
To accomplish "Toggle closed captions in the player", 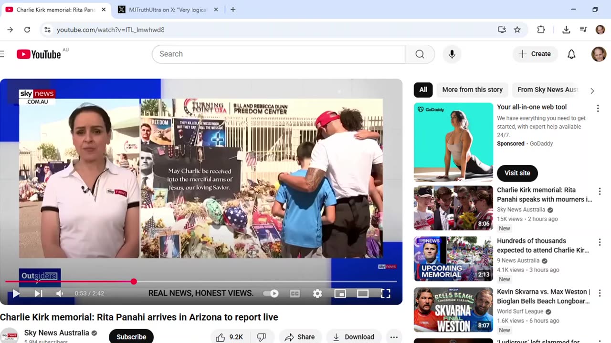I will pyautogui.click(x=295, y=293).
